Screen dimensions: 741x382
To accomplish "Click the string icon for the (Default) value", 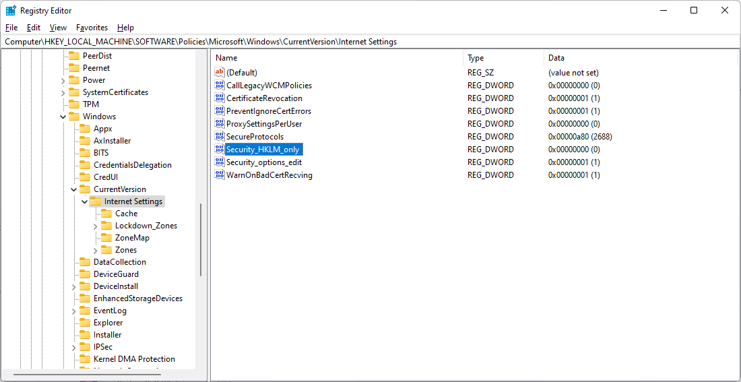I will pos(220,73).
